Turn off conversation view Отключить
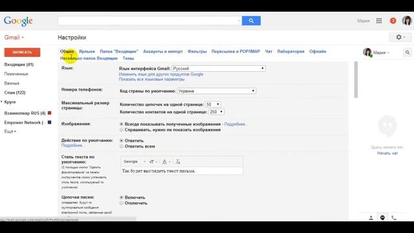414x233 pixels. coord(122,203)
